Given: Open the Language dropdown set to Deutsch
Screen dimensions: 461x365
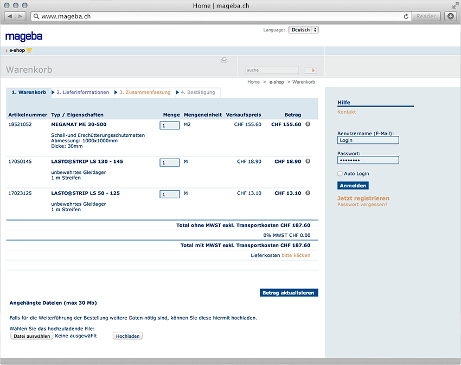Looking at the screenshot, I should click(303, 30).
